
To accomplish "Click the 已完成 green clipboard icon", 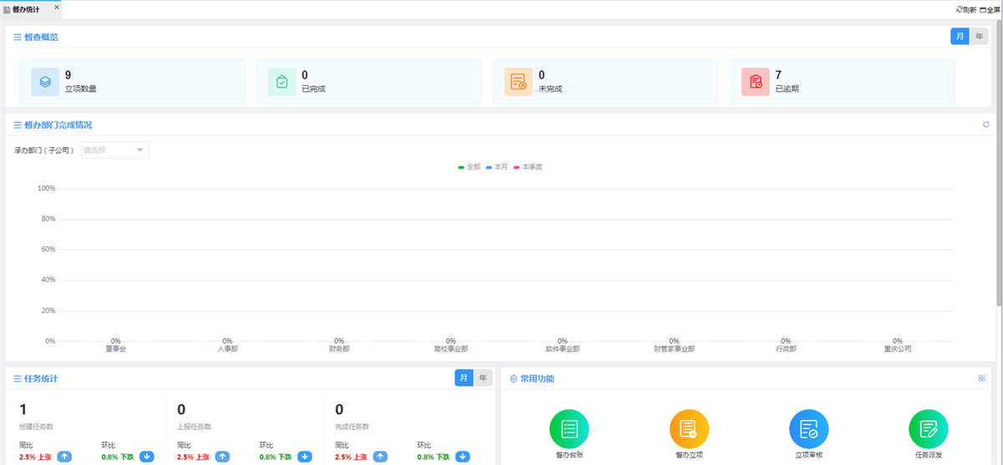I will coord(281,82).
